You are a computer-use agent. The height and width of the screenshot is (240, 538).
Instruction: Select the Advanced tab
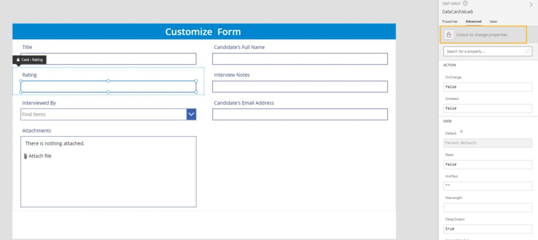(473, 21)
